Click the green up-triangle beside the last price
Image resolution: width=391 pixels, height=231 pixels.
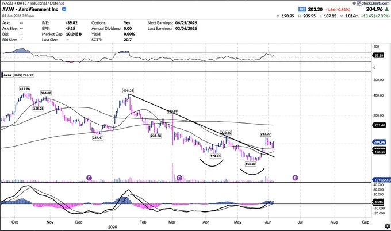point(387,9)
